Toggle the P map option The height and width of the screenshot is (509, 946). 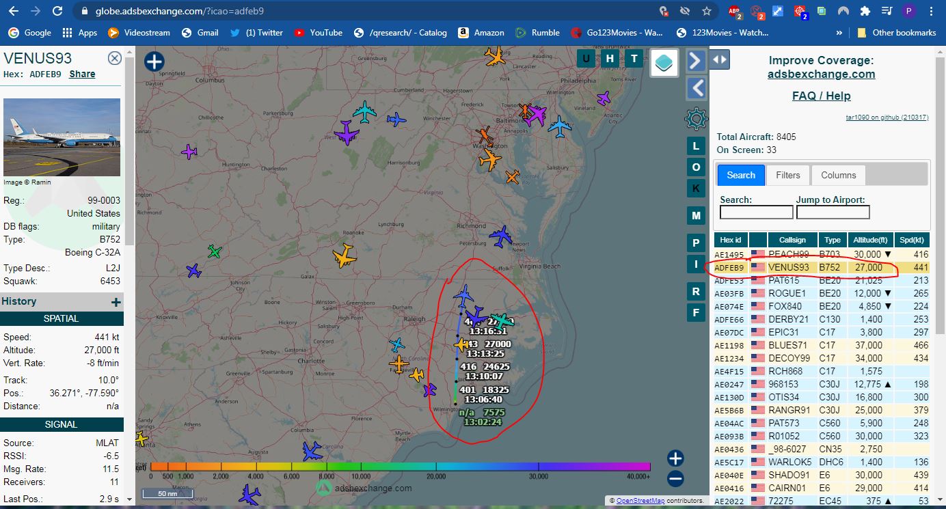[x=696, y=243]
